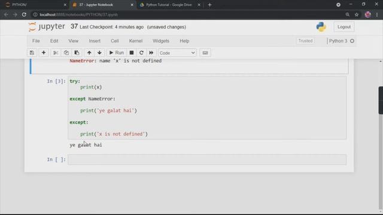The height and width of the screenshot is (215, 383).
Task: Close the PYTHON/ browser tab
Action: (x=65, y=5)
